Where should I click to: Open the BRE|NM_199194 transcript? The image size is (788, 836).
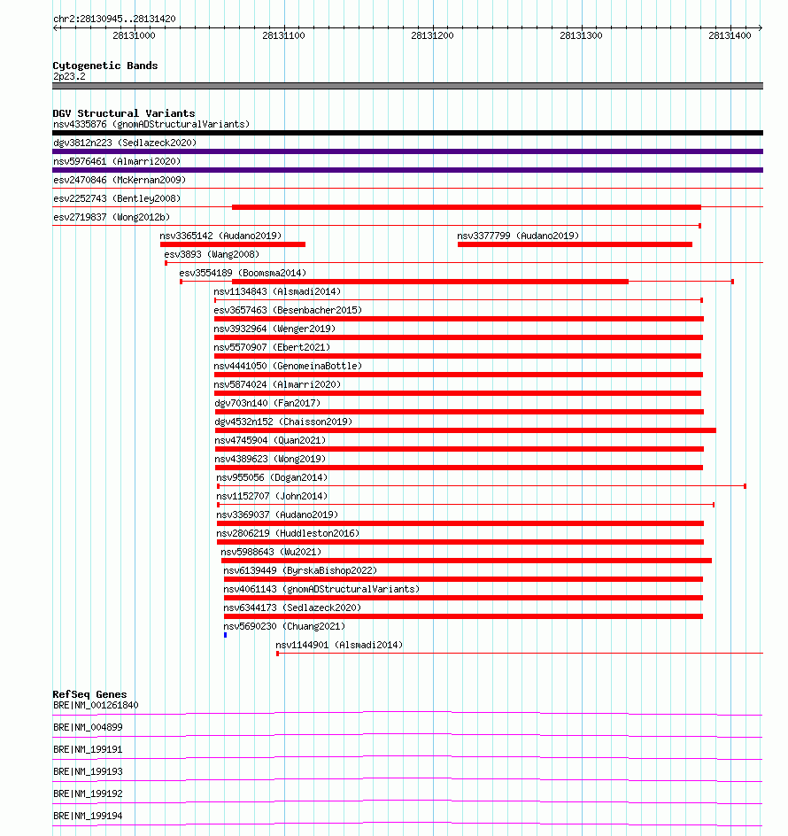pyautogui.click(x=88, y=816)
